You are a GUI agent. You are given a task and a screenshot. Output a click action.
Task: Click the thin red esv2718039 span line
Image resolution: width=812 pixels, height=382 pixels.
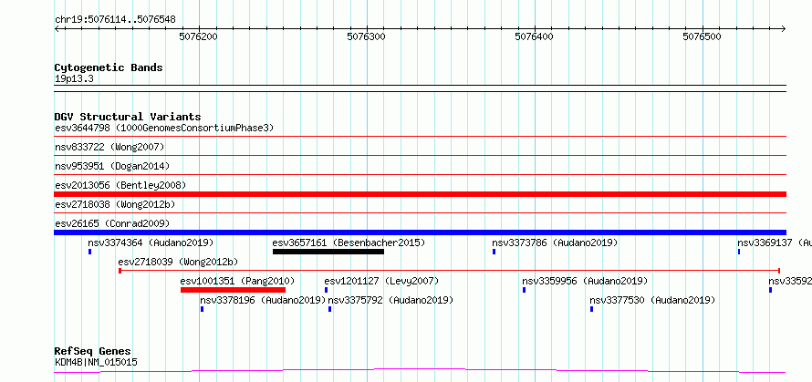pyautogui.click(x=450, y=271)
